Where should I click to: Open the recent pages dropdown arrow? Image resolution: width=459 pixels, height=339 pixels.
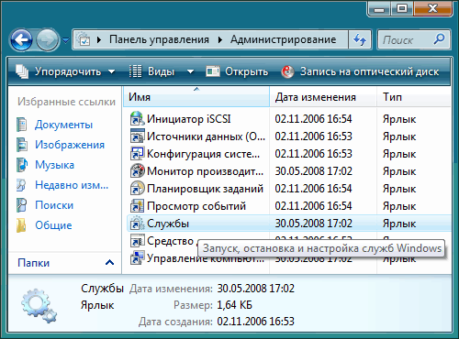[65, 39]
